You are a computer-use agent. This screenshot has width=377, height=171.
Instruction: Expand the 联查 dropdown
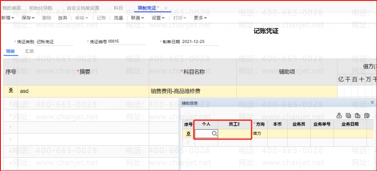pos(137,18)
